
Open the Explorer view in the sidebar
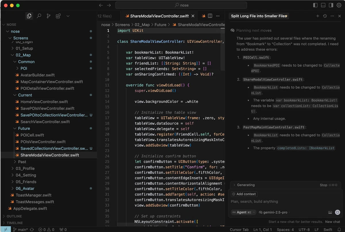[29, 16]
